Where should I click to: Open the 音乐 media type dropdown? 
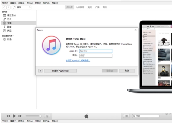22,7
